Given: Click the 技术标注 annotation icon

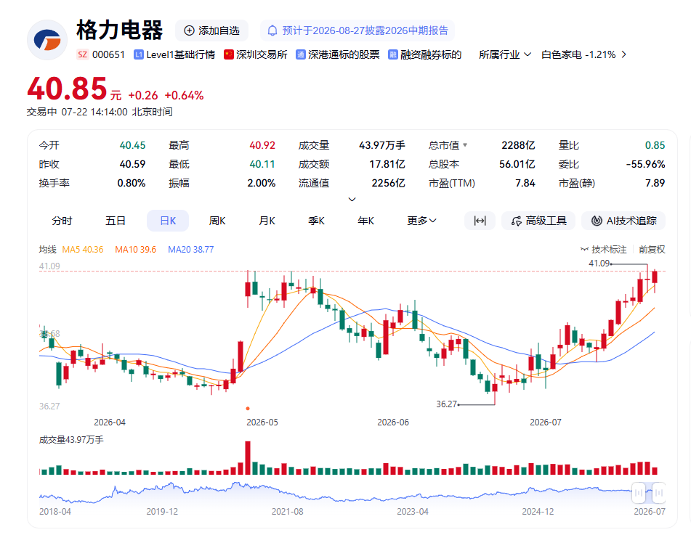Looking at the screenshot, I should point(584,250).
